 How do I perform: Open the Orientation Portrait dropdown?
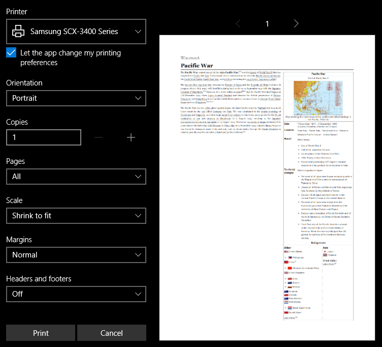coord(76,98)
